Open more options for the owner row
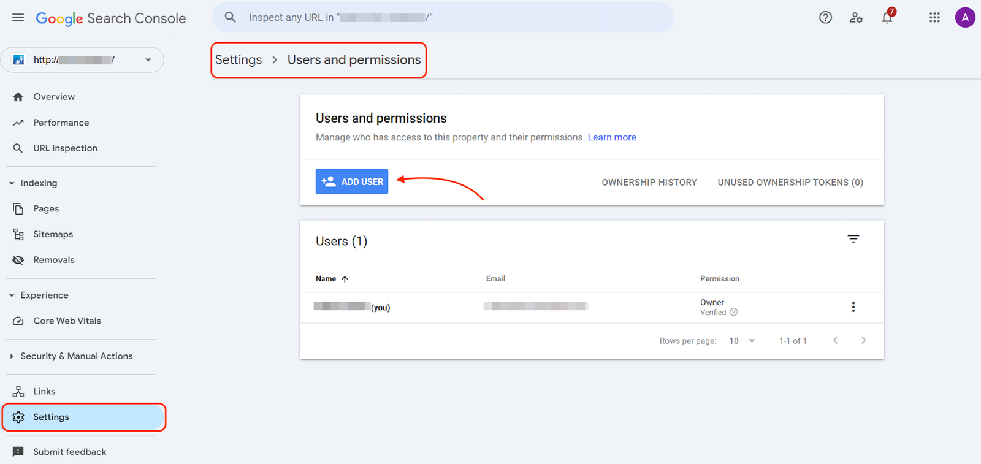Screen dimensions: 981x464 point(853,307)
